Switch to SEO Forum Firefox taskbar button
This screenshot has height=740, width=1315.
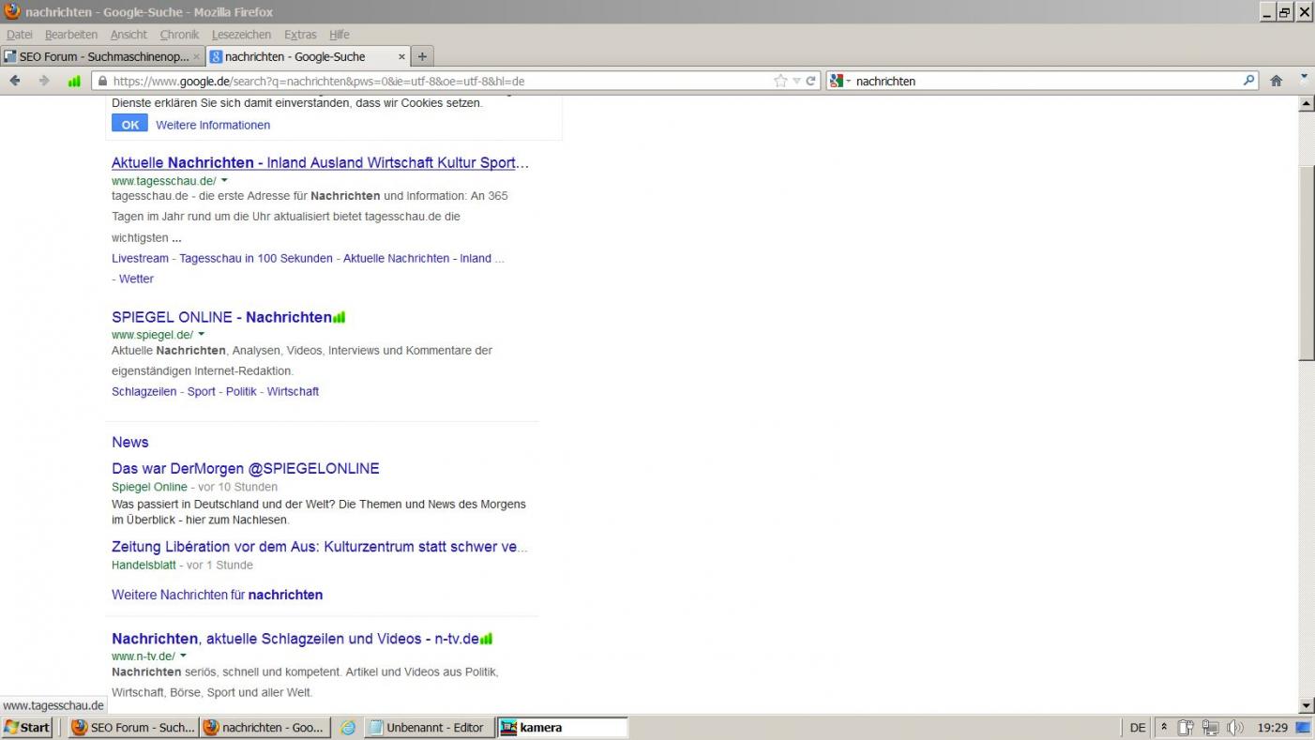[x=133, y=727]
